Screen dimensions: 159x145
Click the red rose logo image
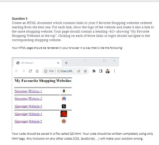click(x=64, y=114)
